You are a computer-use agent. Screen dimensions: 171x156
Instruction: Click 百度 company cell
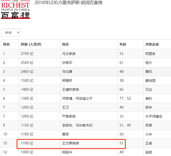pyautogui.click(x=149, y=125)
